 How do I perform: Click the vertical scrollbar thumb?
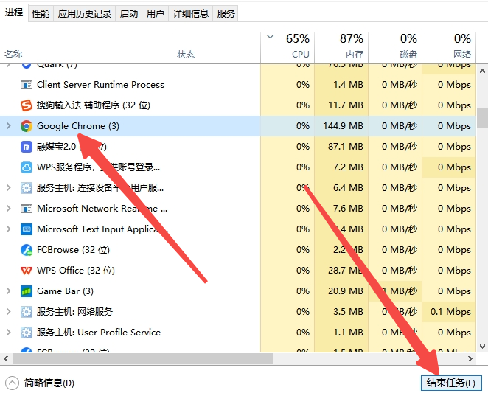(x=482, y=118)
